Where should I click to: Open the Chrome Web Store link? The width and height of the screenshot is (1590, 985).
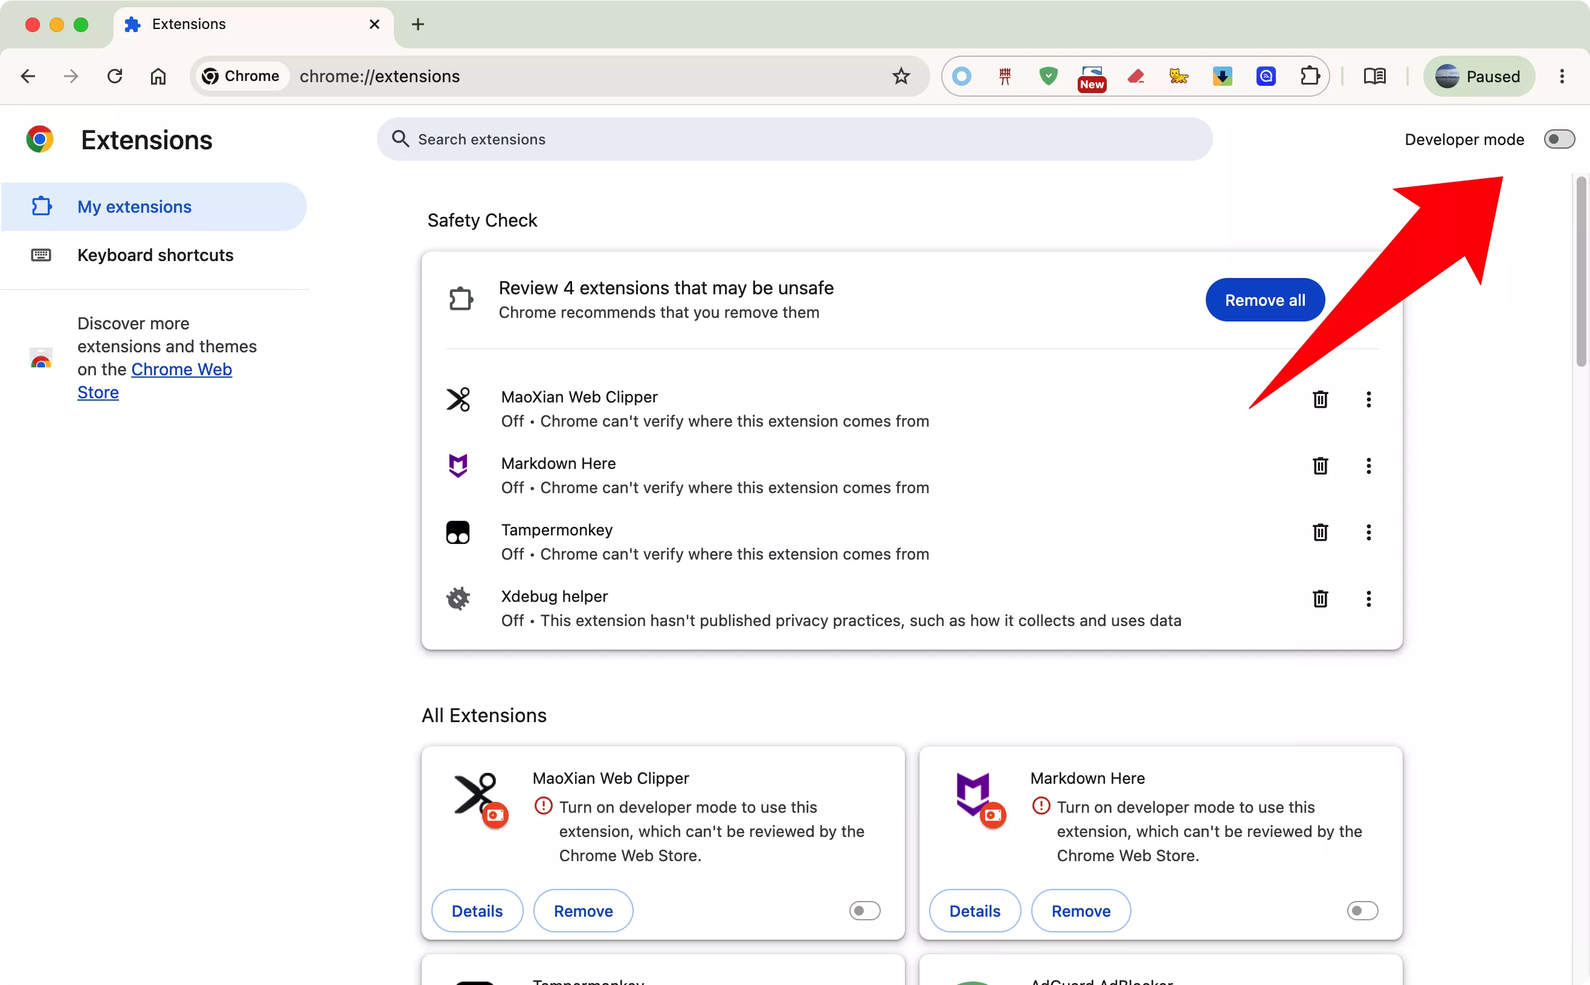155,381
